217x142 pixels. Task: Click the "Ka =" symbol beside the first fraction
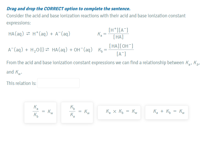pyautogui.click(x=101, y=34)
